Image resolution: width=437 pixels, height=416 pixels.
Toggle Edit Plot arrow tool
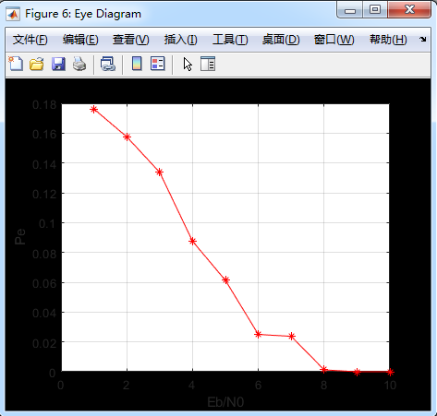point(188,64)
